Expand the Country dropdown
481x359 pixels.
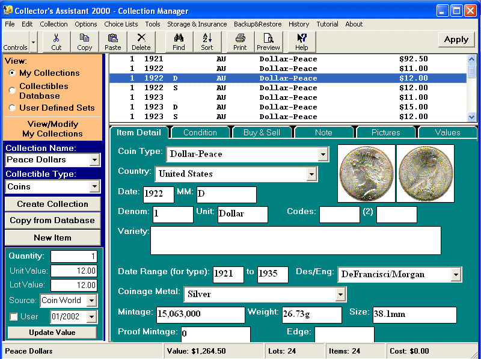[x=312, y=174]
